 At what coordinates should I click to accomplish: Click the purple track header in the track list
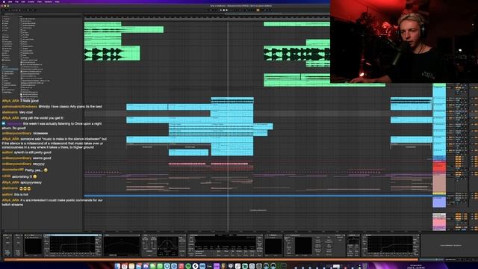coord(439,202)
